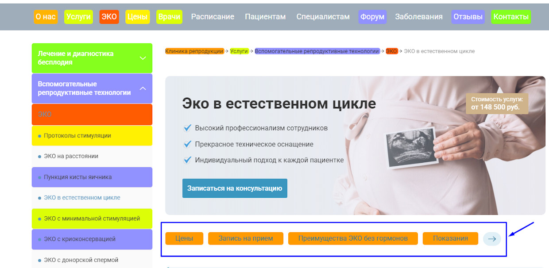Screen dimensions: 549x268
Task: Click the Записаться на консультацию button
Action: point(235,188)
